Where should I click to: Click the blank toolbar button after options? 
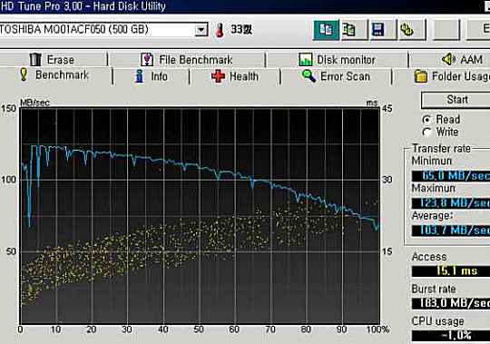point(446,30)
